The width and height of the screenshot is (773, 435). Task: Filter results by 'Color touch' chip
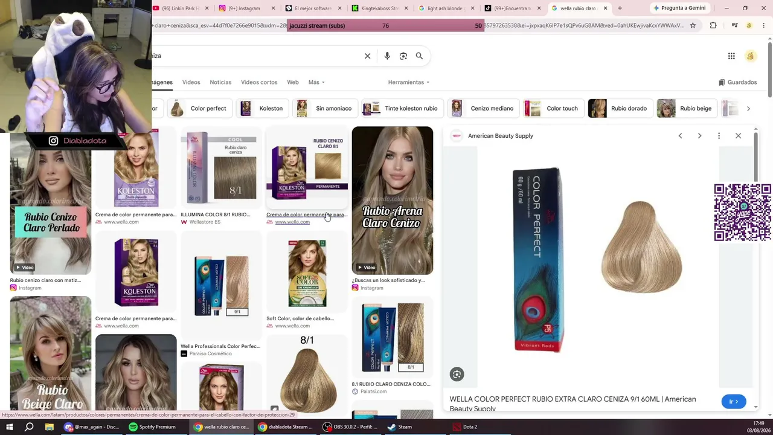[x=553, y=108]
